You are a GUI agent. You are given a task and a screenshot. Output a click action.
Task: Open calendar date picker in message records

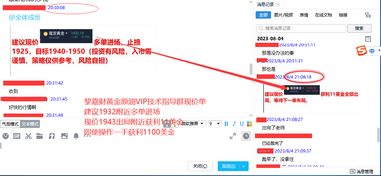(x=368, y=39)
